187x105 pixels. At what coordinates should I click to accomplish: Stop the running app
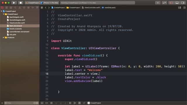click(x=21, y=3)
